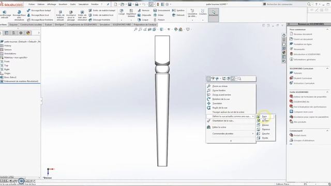Select the Bossage/Base lissé tool
The width and height of the screenshot is (331, 186).
(x=38, y=15)
